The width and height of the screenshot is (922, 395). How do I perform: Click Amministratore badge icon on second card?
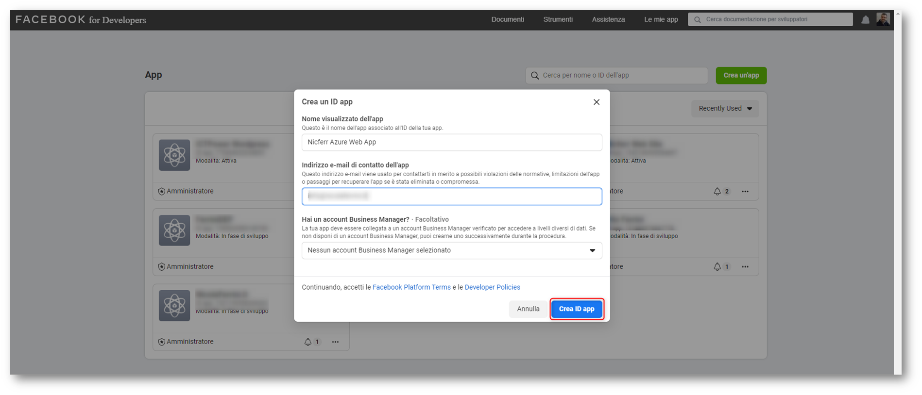[162, 267]
